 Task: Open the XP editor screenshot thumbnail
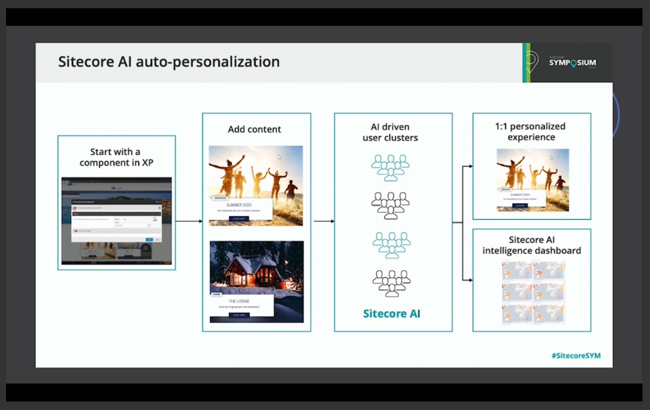click(117, 221)
